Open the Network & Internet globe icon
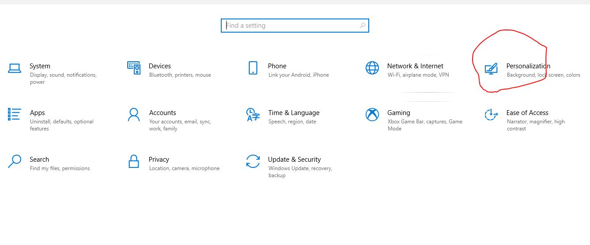 [x=372, y=68]
